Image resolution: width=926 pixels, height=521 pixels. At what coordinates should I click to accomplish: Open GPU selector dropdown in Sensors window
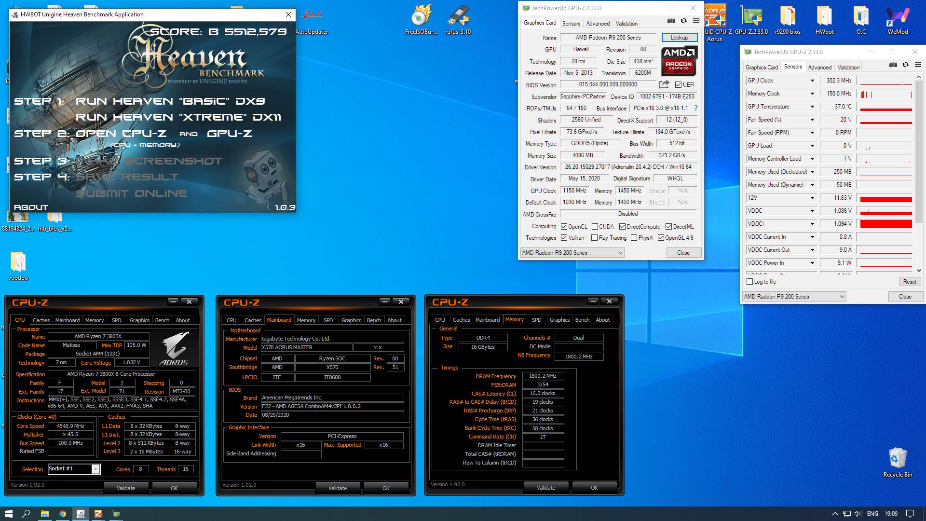point(794,296)
